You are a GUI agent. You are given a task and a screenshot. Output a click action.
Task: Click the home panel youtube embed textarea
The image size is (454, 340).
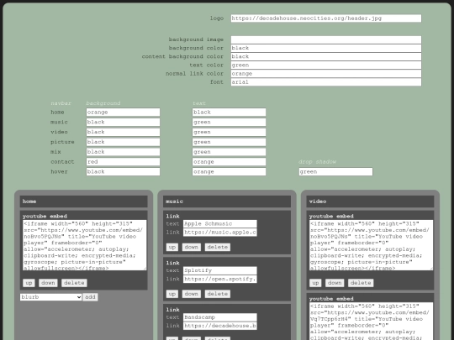point(85,245)
